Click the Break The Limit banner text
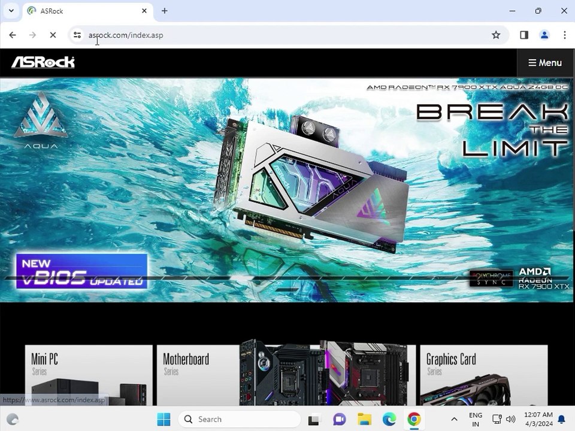The height and width of the screenshot is (431, 575). pos(492,130)
